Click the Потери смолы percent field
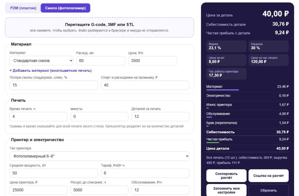The image size is (299, 196). tap(54, 85)
